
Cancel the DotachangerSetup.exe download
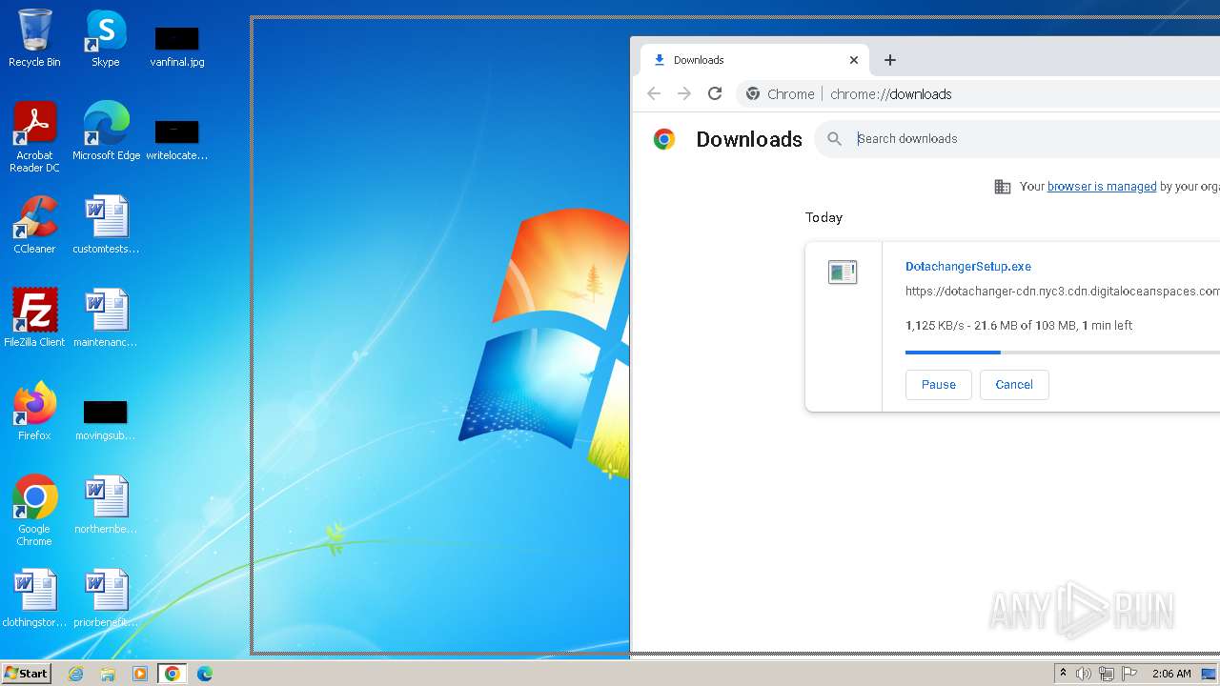[x=1014, y=385]
